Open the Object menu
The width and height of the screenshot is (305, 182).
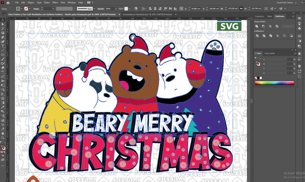31,3
